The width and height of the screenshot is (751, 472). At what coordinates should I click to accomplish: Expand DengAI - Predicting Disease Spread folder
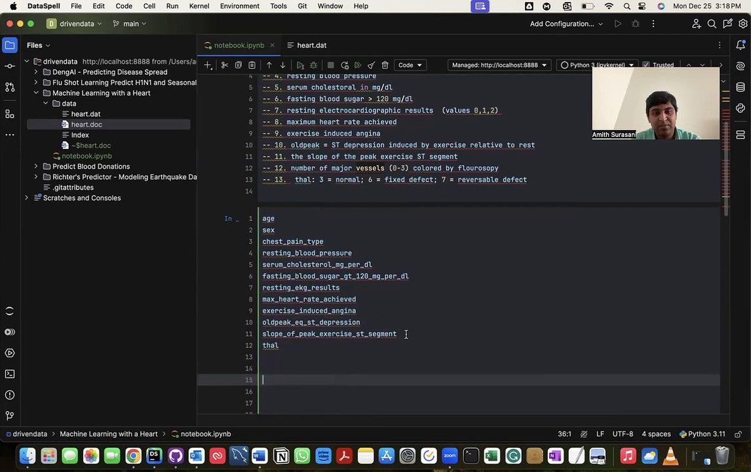point(36,72)
